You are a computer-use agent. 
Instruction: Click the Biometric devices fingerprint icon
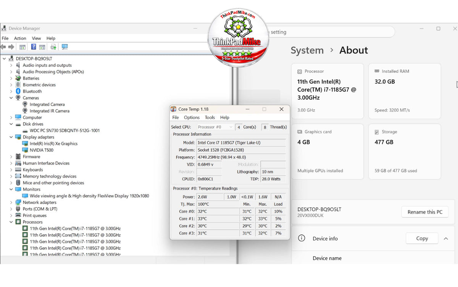click(18, 85)
